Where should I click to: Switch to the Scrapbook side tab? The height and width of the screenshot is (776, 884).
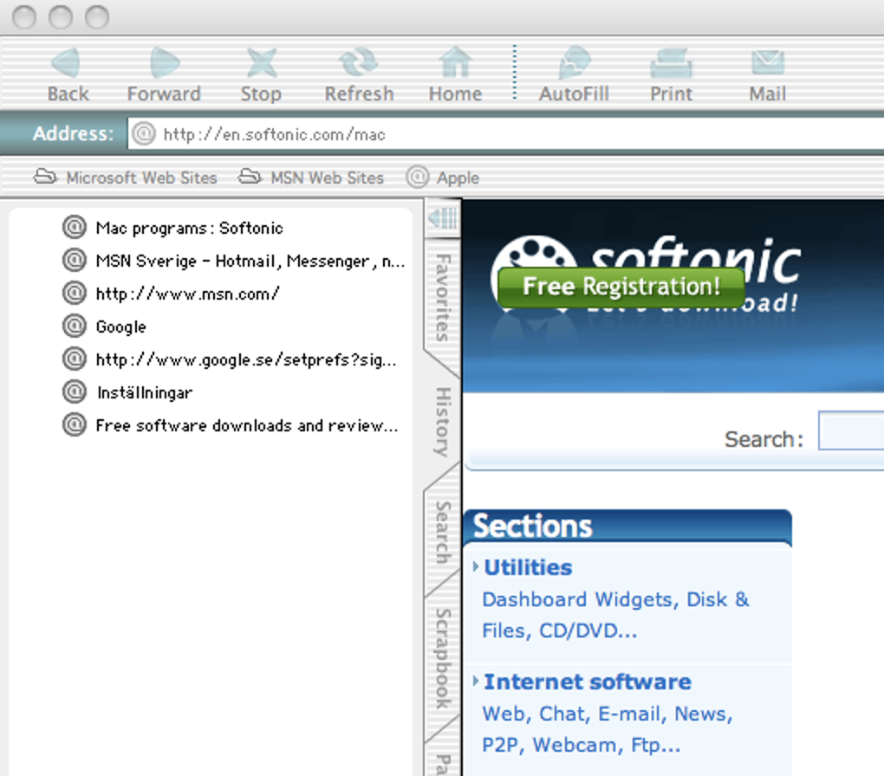point(443,658)
